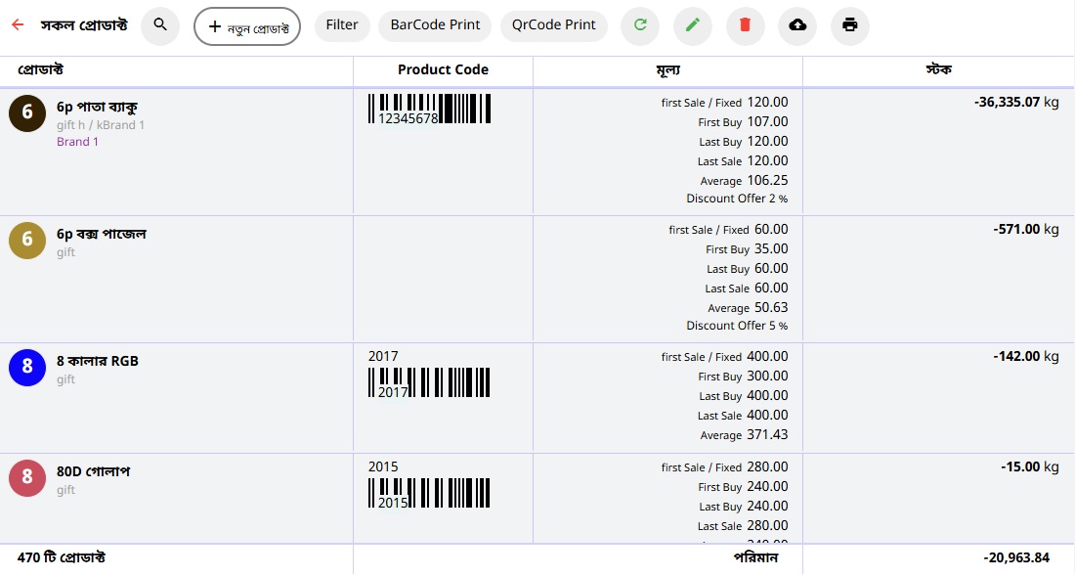Open product 6p বক্স পাজেল
Image resolution: width=1075 pixels, height=577 pixels.
click(102, 235)
